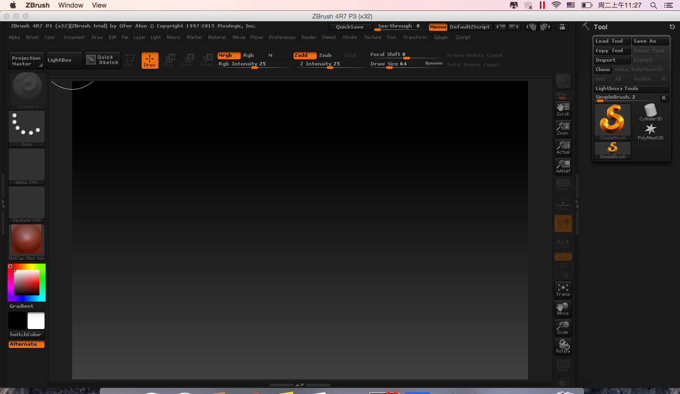Collapse right tray divider arrow
The width and height of the screenshot is (680, 394).
(577, 204)
